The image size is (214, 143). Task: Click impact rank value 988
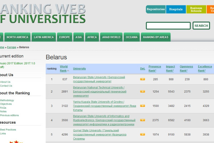(x=171, y=79)
